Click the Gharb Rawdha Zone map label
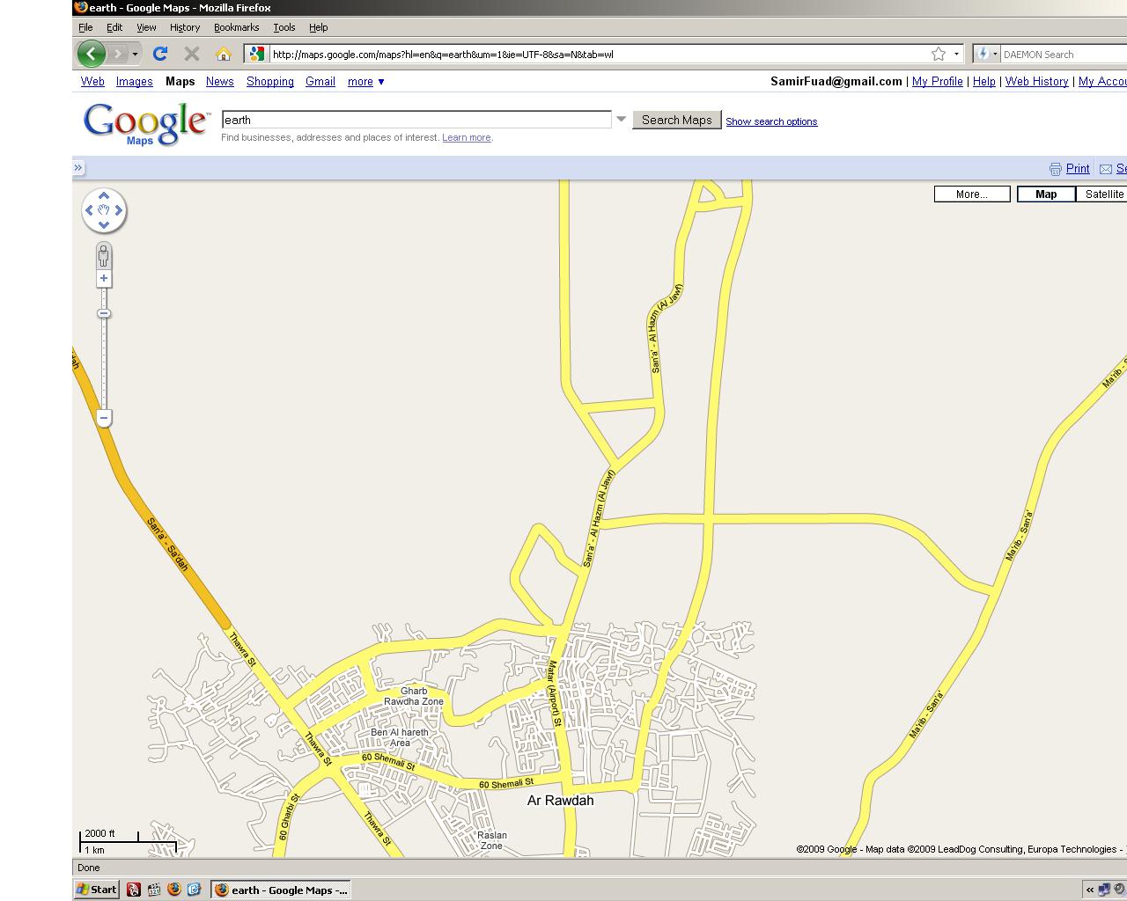Image resolution: width=1127 pixels, height=901 pixels. [x=414, y=696]
